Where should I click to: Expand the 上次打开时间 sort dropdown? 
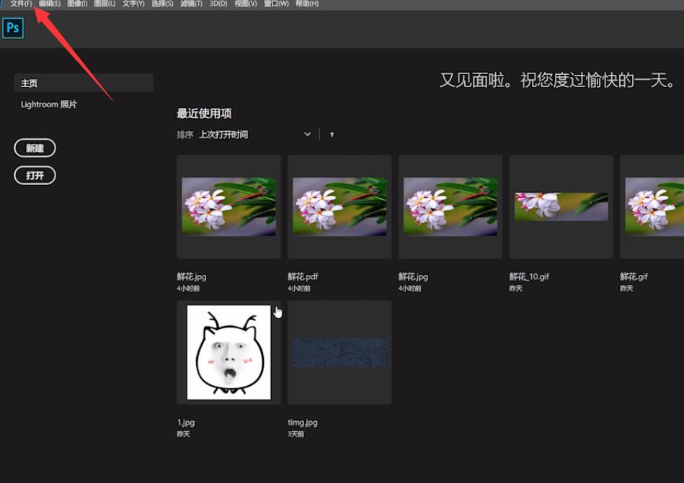pyautogui.click(x=255, y=135)
